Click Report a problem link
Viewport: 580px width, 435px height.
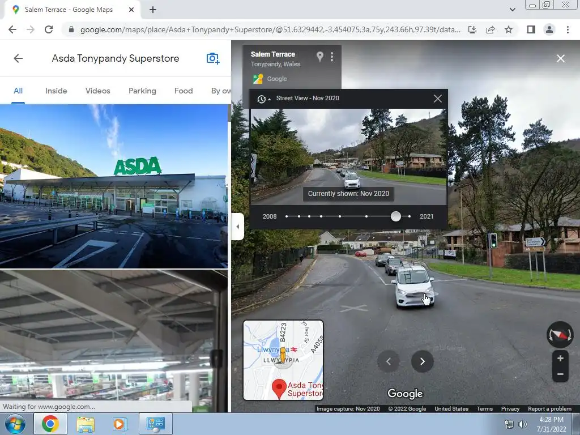tap(549, 409)
